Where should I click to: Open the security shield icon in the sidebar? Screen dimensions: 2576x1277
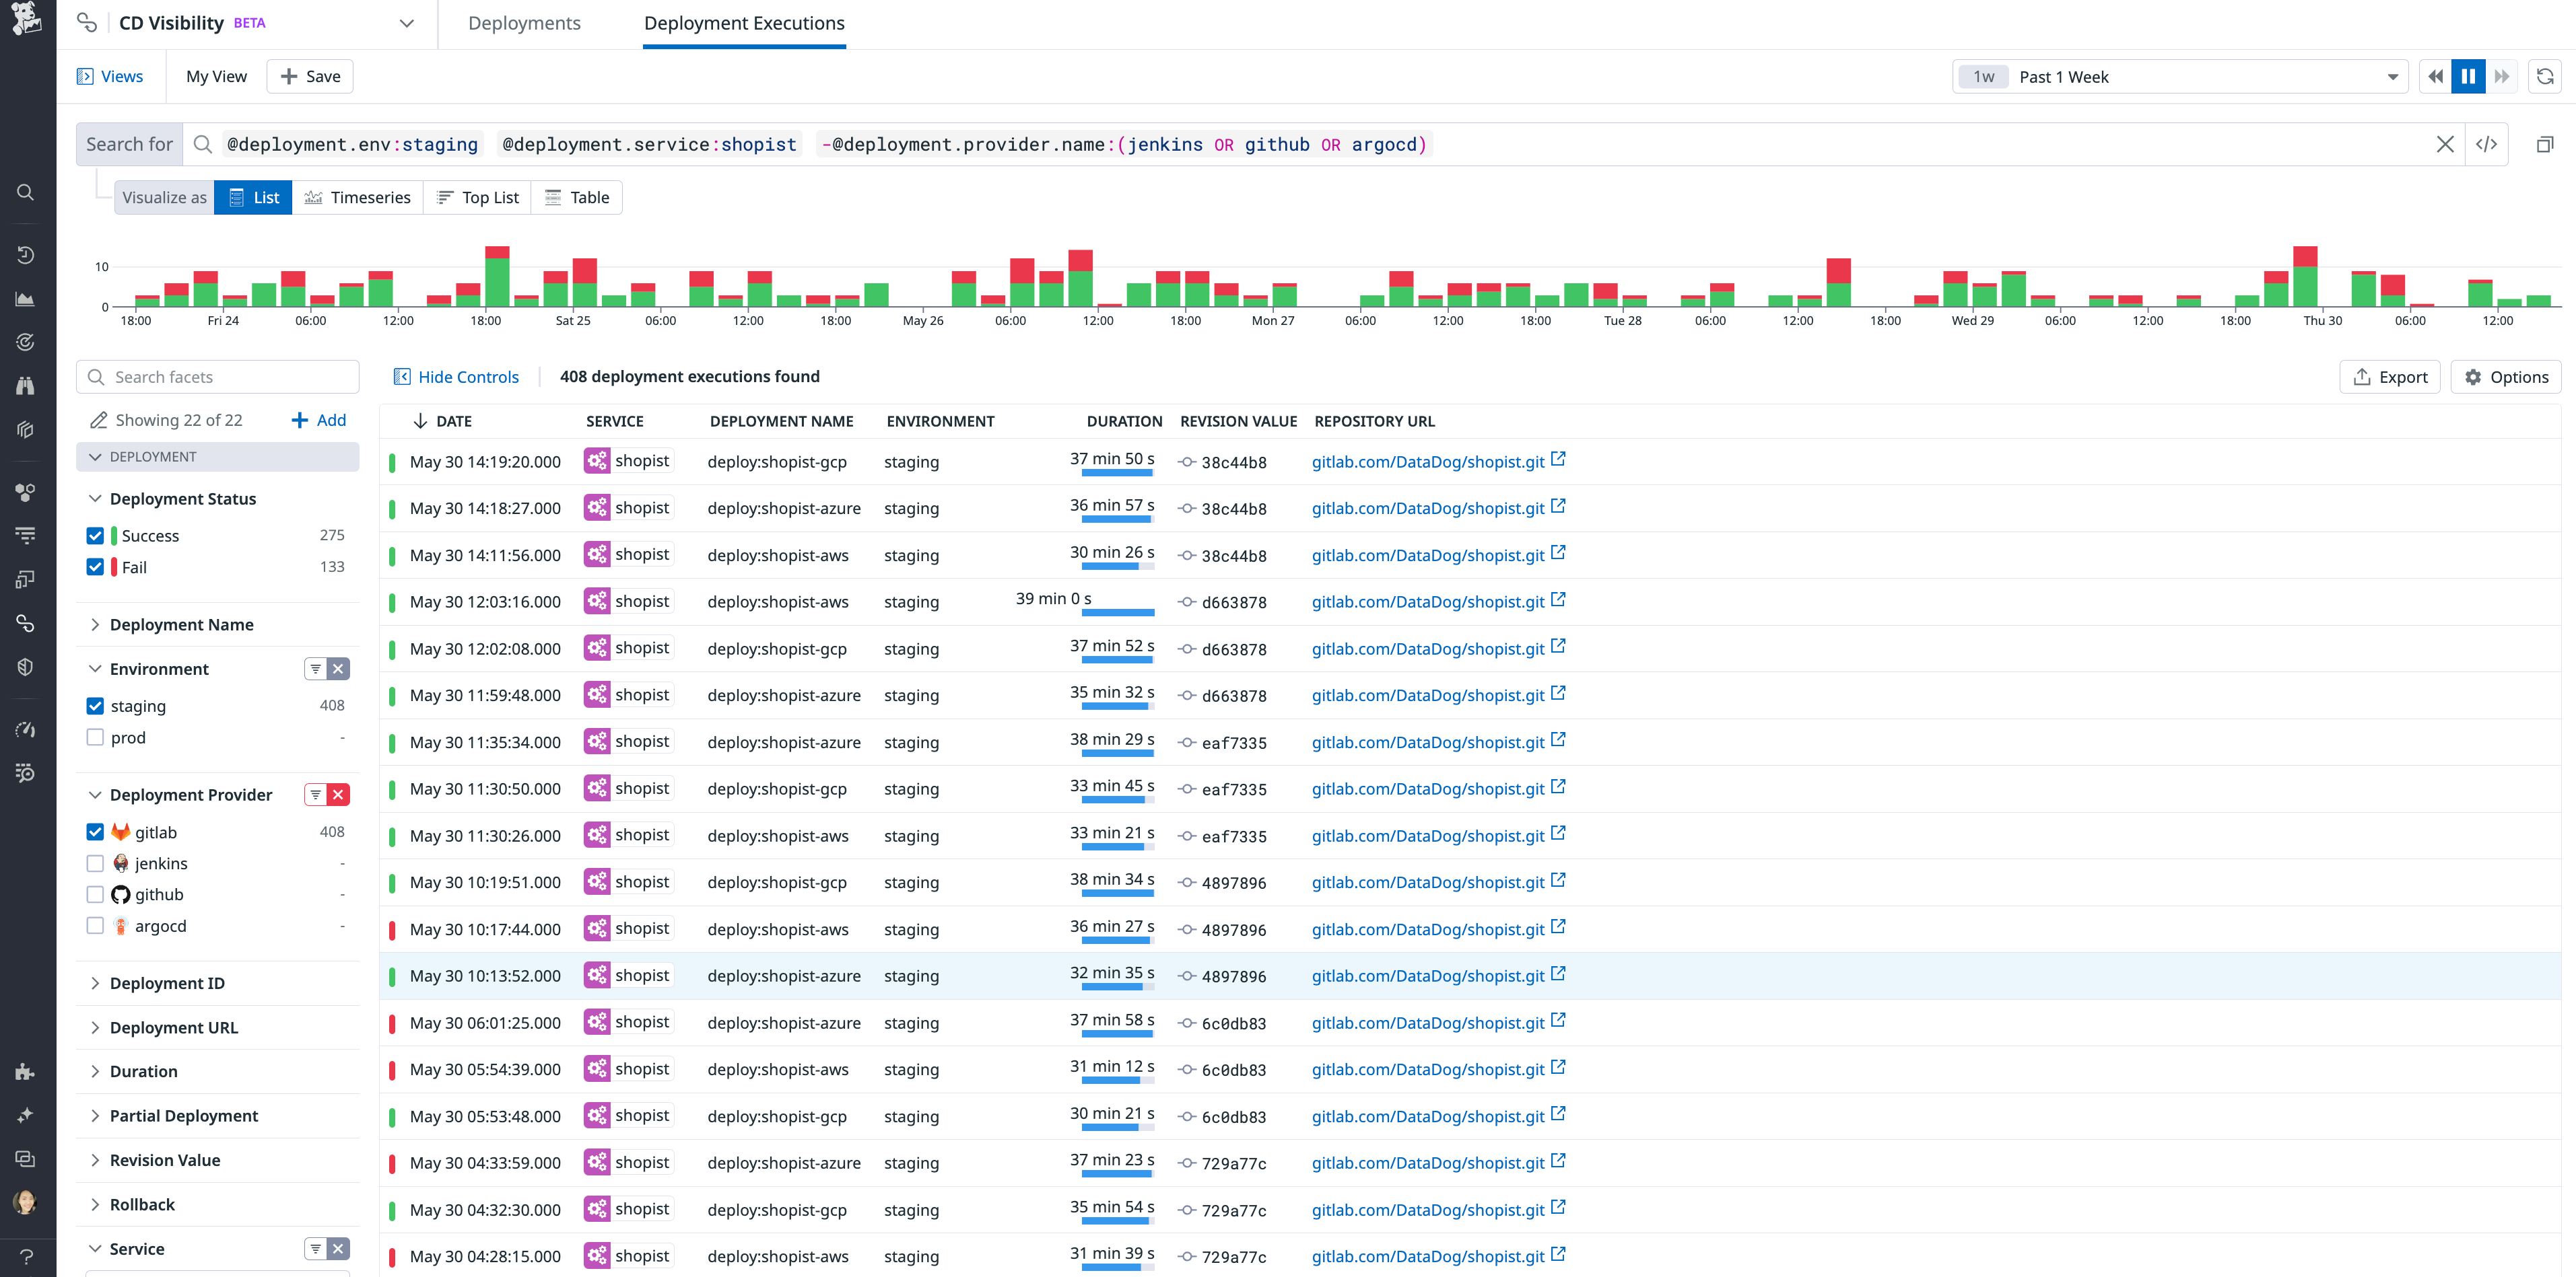pyautogui.click(x=26, y=667)
